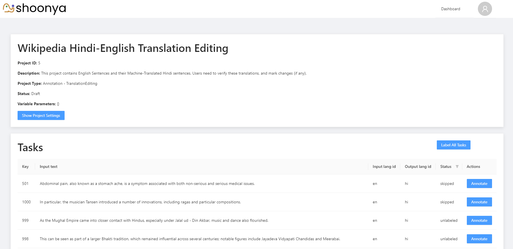Click the skipped status in row 501
513x249 pixels.
[447, 183]
